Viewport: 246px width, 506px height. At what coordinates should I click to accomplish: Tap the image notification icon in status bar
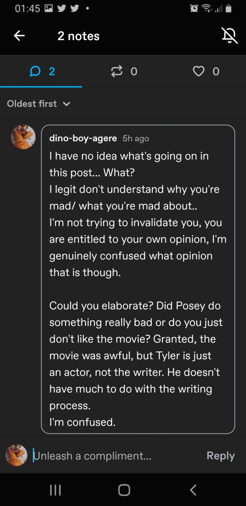49,8
